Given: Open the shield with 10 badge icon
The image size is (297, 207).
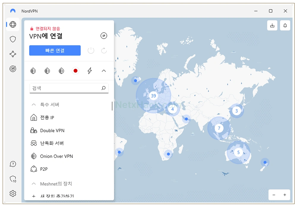Looking at the screenshot, I should [x=13, y=179].
